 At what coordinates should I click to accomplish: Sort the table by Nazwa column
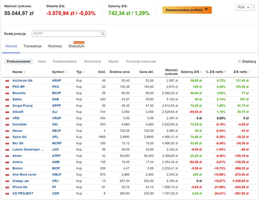click(19, 72)
